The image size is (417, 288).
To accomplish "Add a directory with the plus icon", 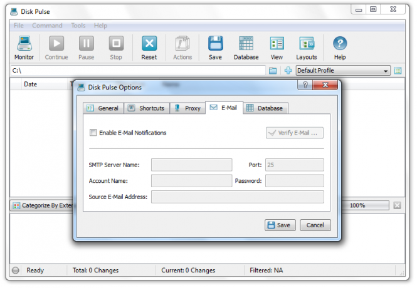I will coord(288,71).
